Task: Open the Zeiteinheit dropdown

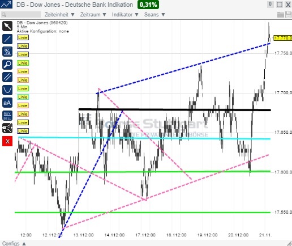Action: (59, 15)
